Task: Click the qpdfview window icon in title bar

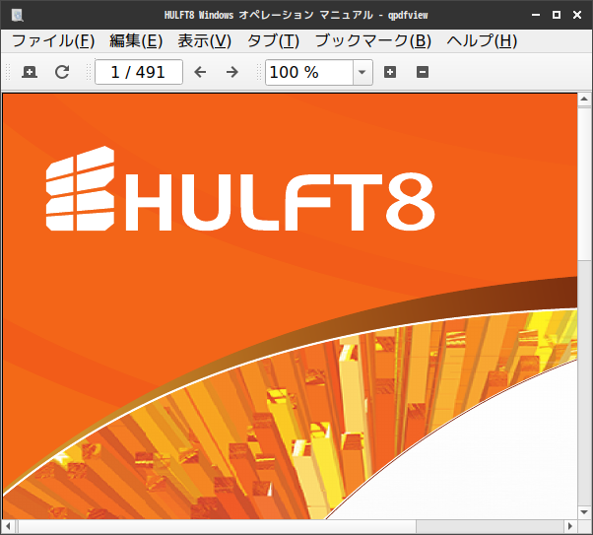Action: coord(18,15)
